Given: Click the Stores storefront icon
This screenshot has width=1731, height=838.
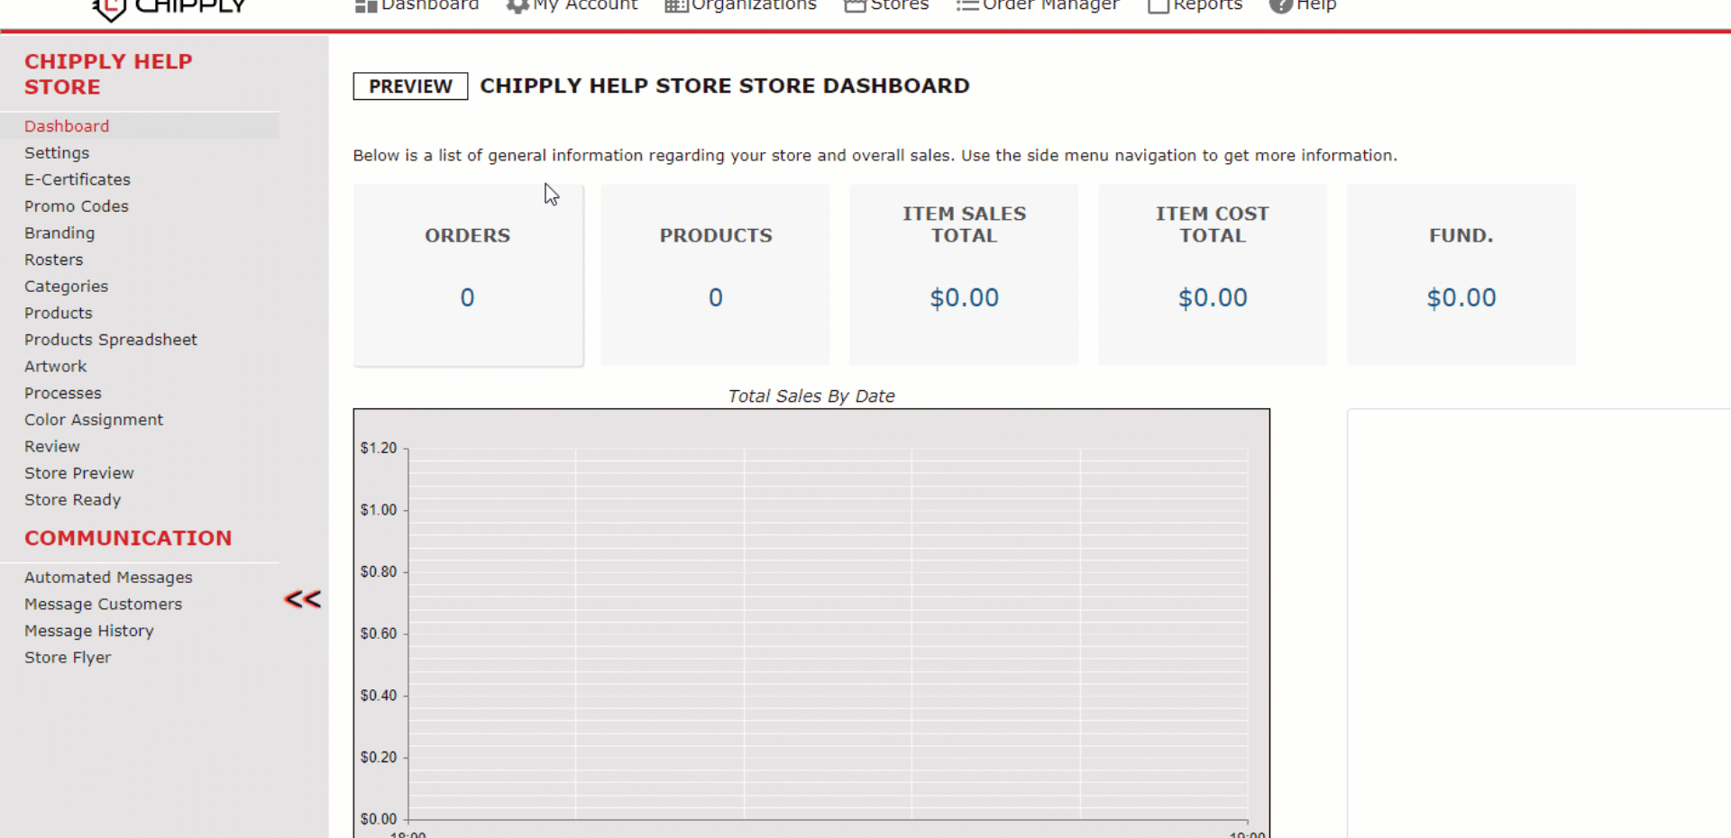Looking at the screenshot, I should (855, 5).
